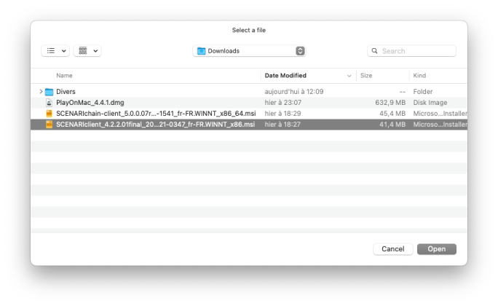The width and height of the screenshot is (498, 306).
Task: Click the Disk Image kind cell
Action: 430,103
